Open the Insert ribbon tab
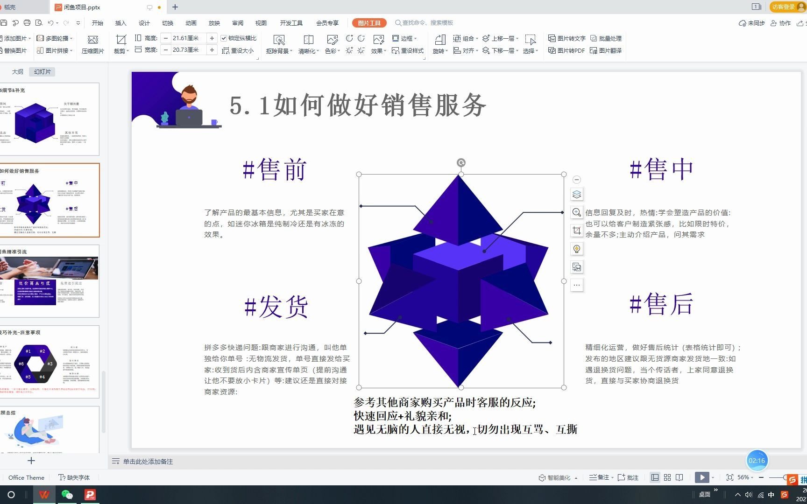Viewport: 807px width, 504px height. coord(120,23)
